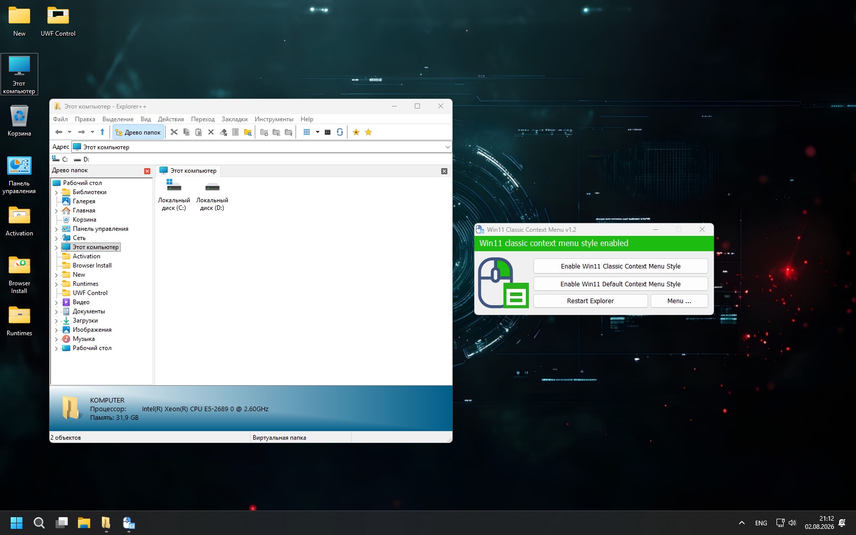Select Browser Install in the folder tree
The height and width of the screenshot is (535, 856).
click(87, 266)
